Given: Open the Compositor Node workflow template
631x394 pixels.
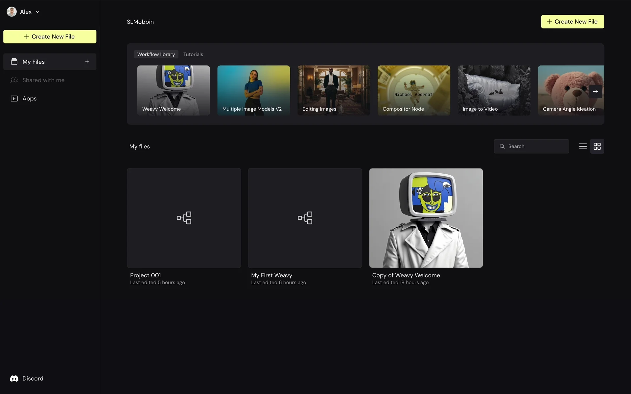Looking at the screenshot, I should click(x=414, y=90).
